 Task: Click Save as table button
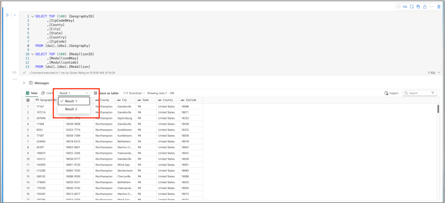106,93
